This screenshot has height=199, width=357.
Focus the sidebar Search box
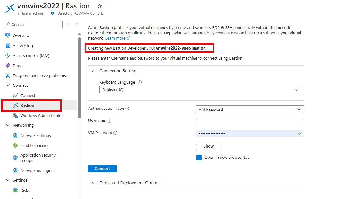click(x=33, y=24)
